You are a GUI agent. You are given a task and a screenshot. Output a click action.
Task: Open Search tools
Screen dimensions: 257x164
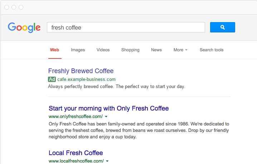click(x=212, y=50)
